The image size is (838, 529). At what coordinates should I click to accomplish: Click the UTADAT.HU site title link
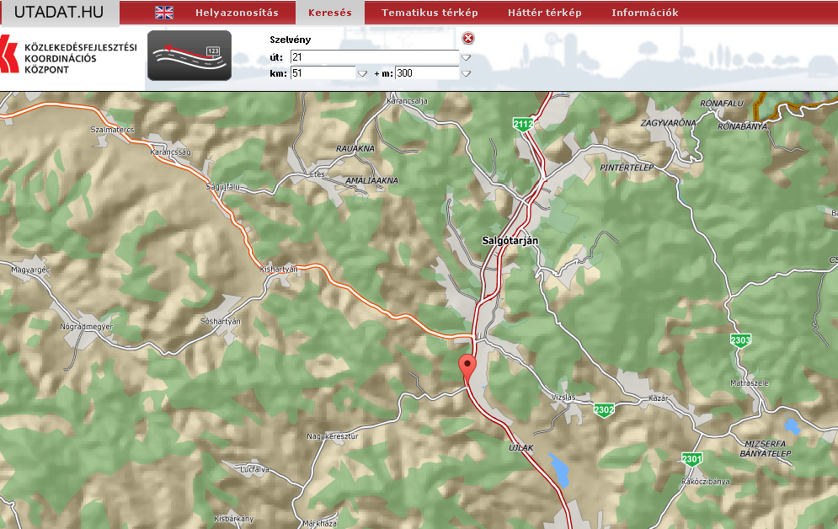(x=59, y=12)
